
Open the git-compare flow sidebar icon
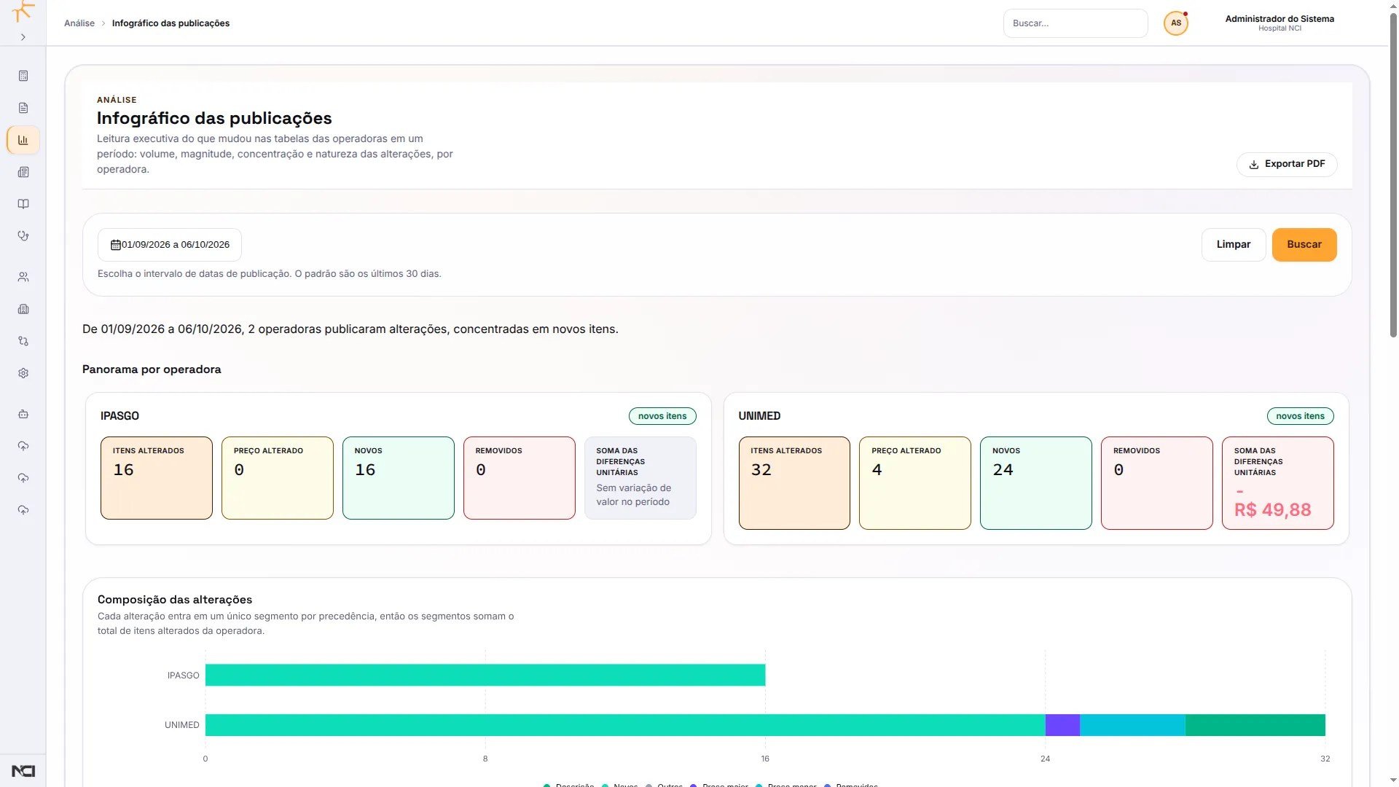pos(23,341)
